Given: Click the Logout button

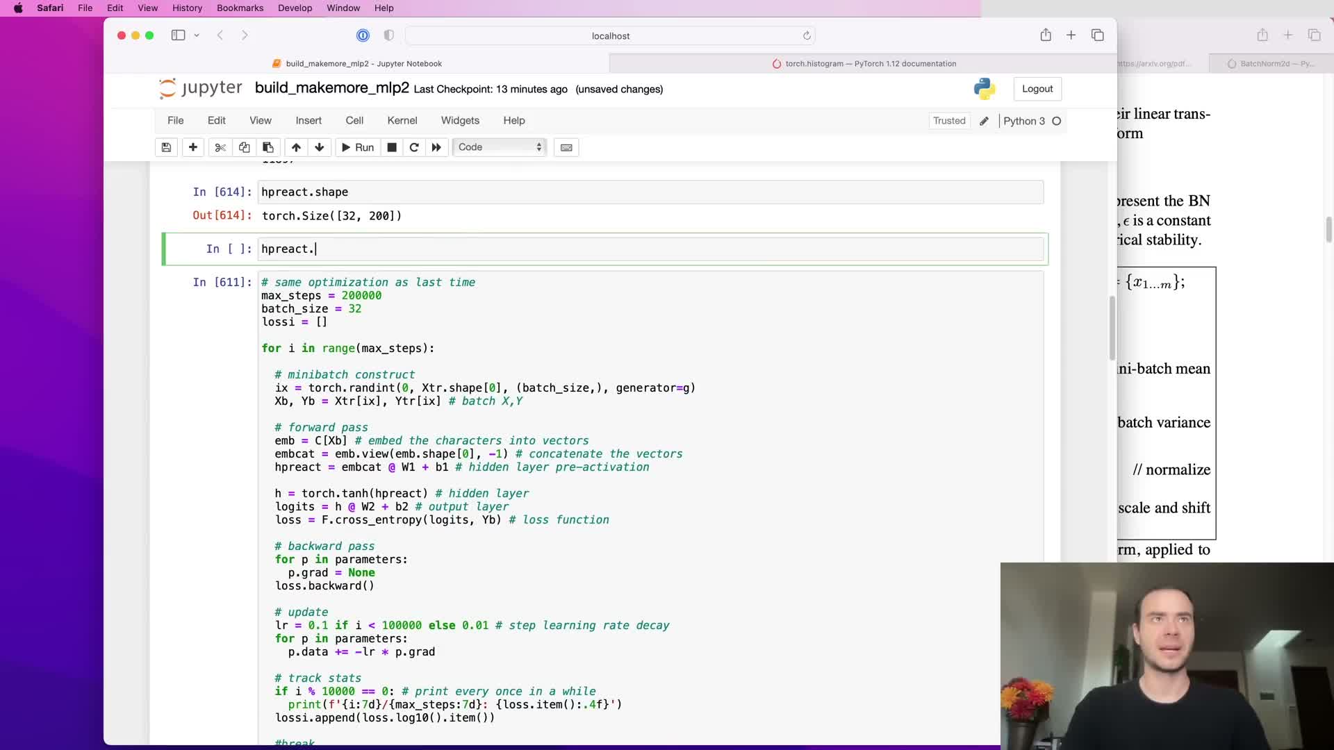Looking at the screenshot, I should tap(1037, 89).
